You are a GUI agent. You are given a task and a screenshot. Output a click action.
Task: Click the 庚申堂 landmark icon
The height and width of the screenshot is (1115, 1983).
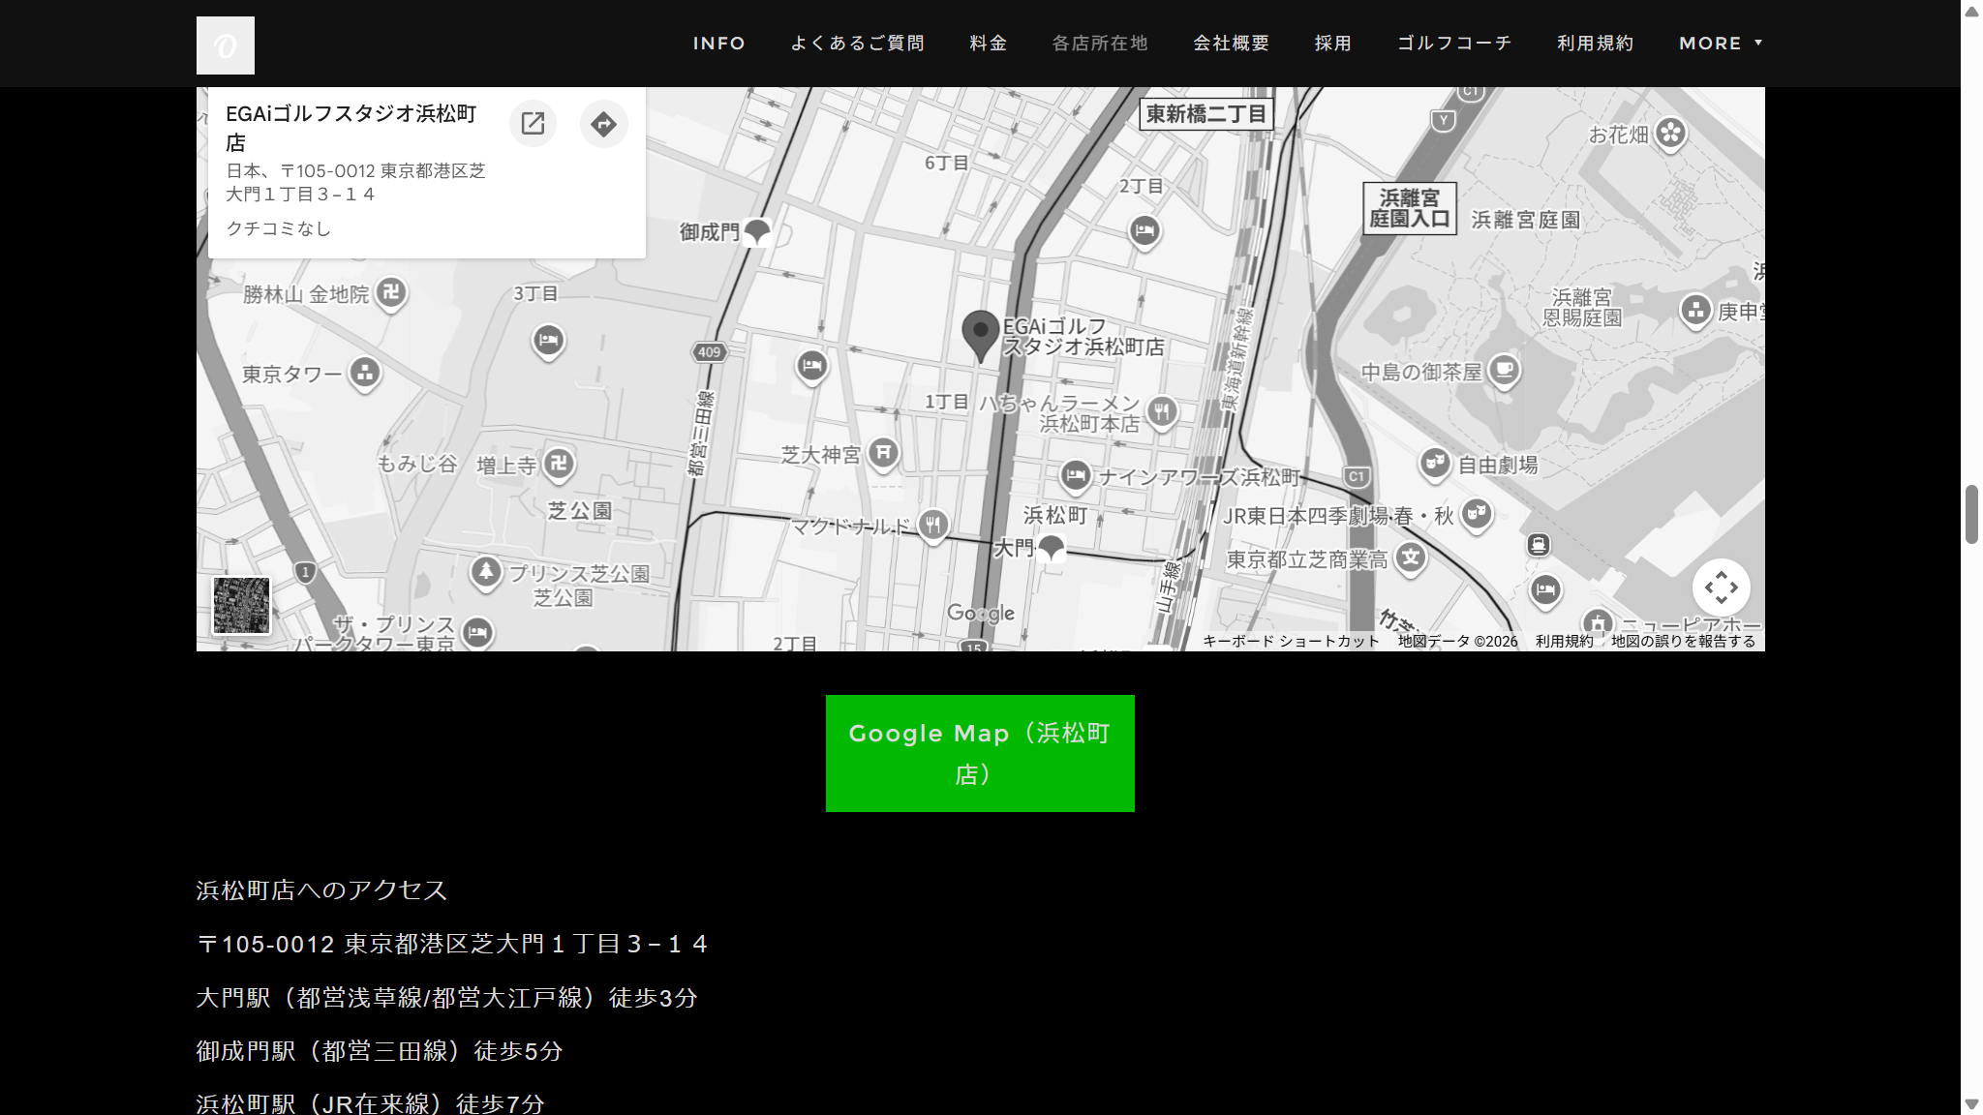point(1695,311)
